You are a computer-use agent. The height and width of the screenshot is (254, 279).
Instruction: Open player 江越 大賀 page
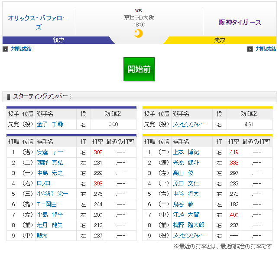(186, 214)
